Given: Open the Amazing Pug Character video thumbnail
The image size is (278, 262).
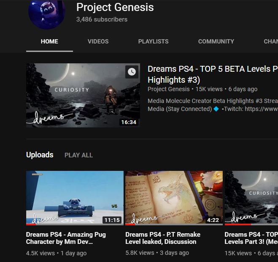Looking at the screenshot, I should click(x=75, y=198).
